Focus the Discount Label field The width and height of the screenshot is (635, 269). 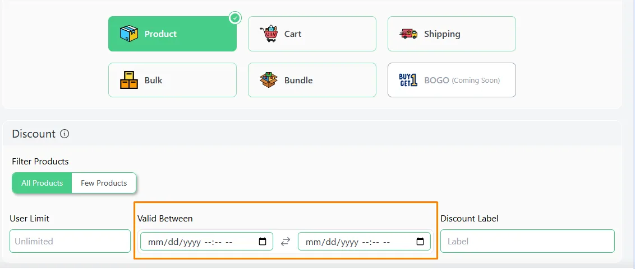click(527, 241)
